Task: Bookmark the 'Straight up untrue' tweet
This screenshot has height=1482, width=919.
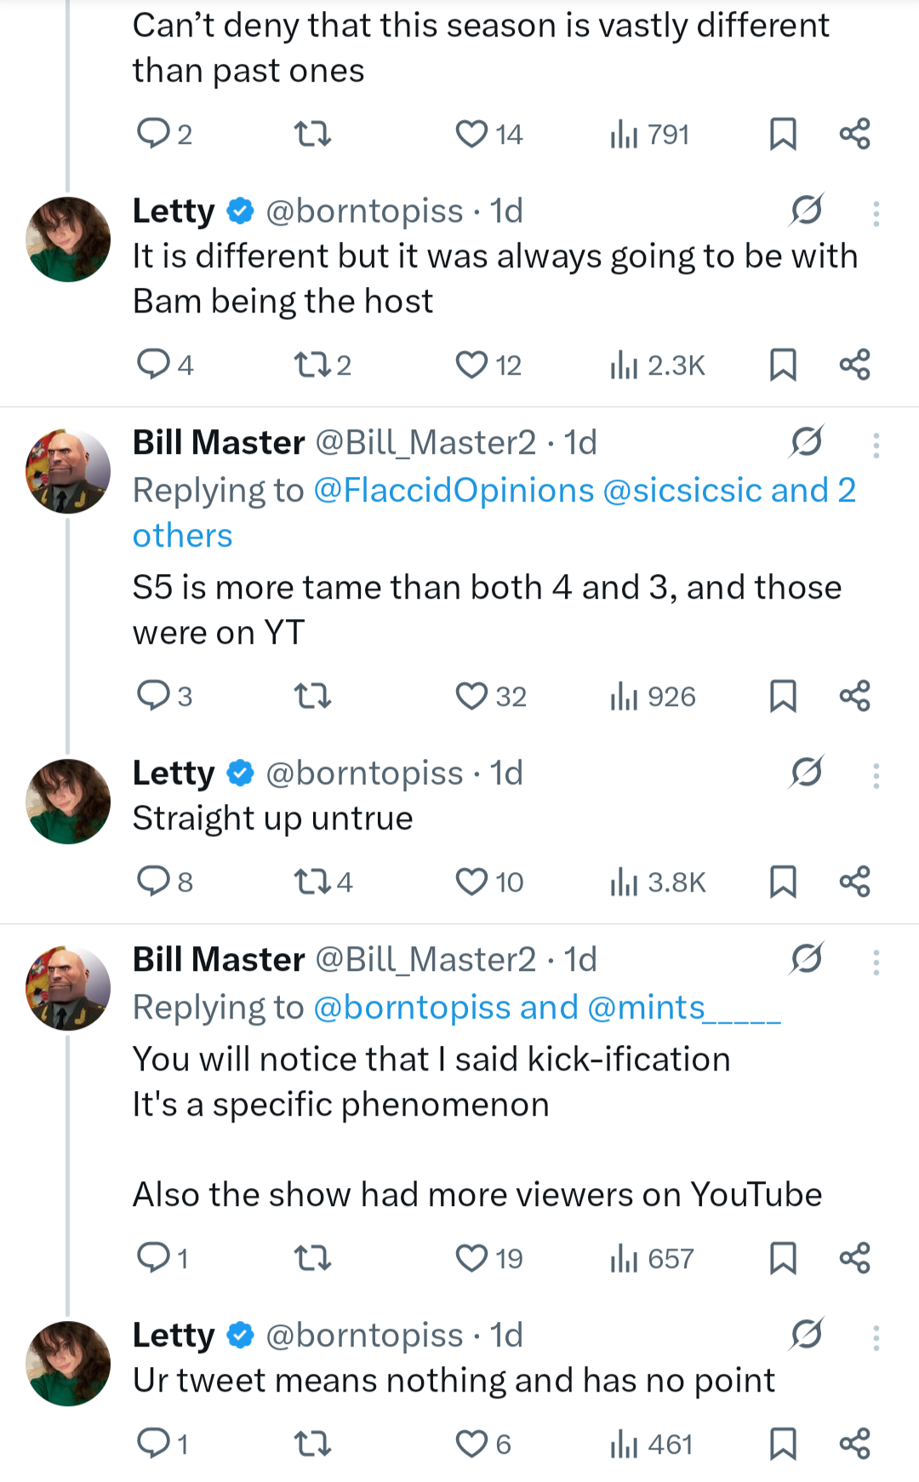Action: click(783, 882)
